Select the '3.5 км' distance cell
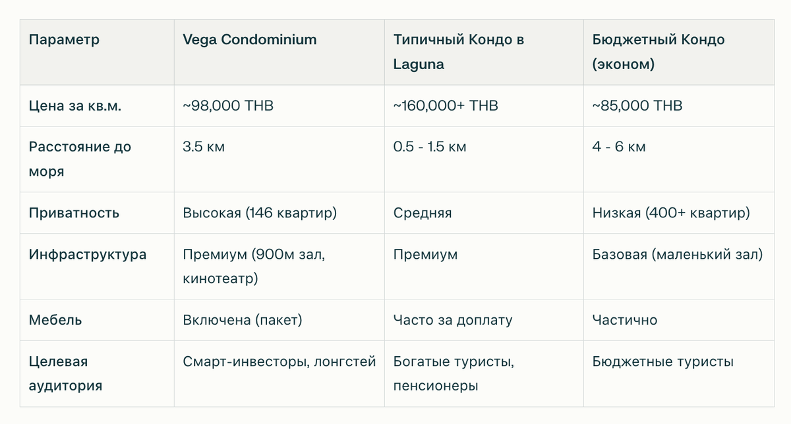The width and height of the screenshot is (791, 424). (204, 147)
